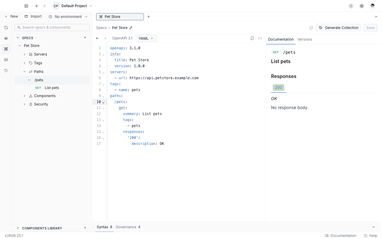Go back with top navigation arrow
Viewport: 382px width, 239px height.
click(37, 6)
